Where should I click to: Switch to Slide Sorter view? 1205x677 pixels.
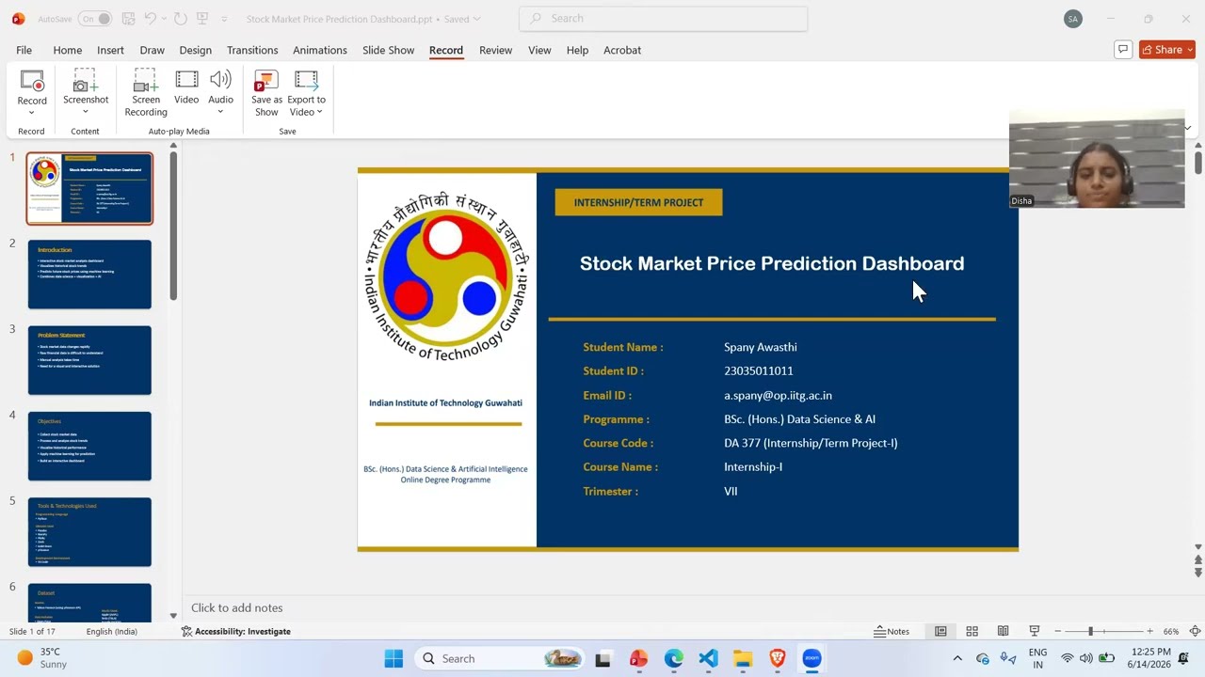tap(972, 632)
